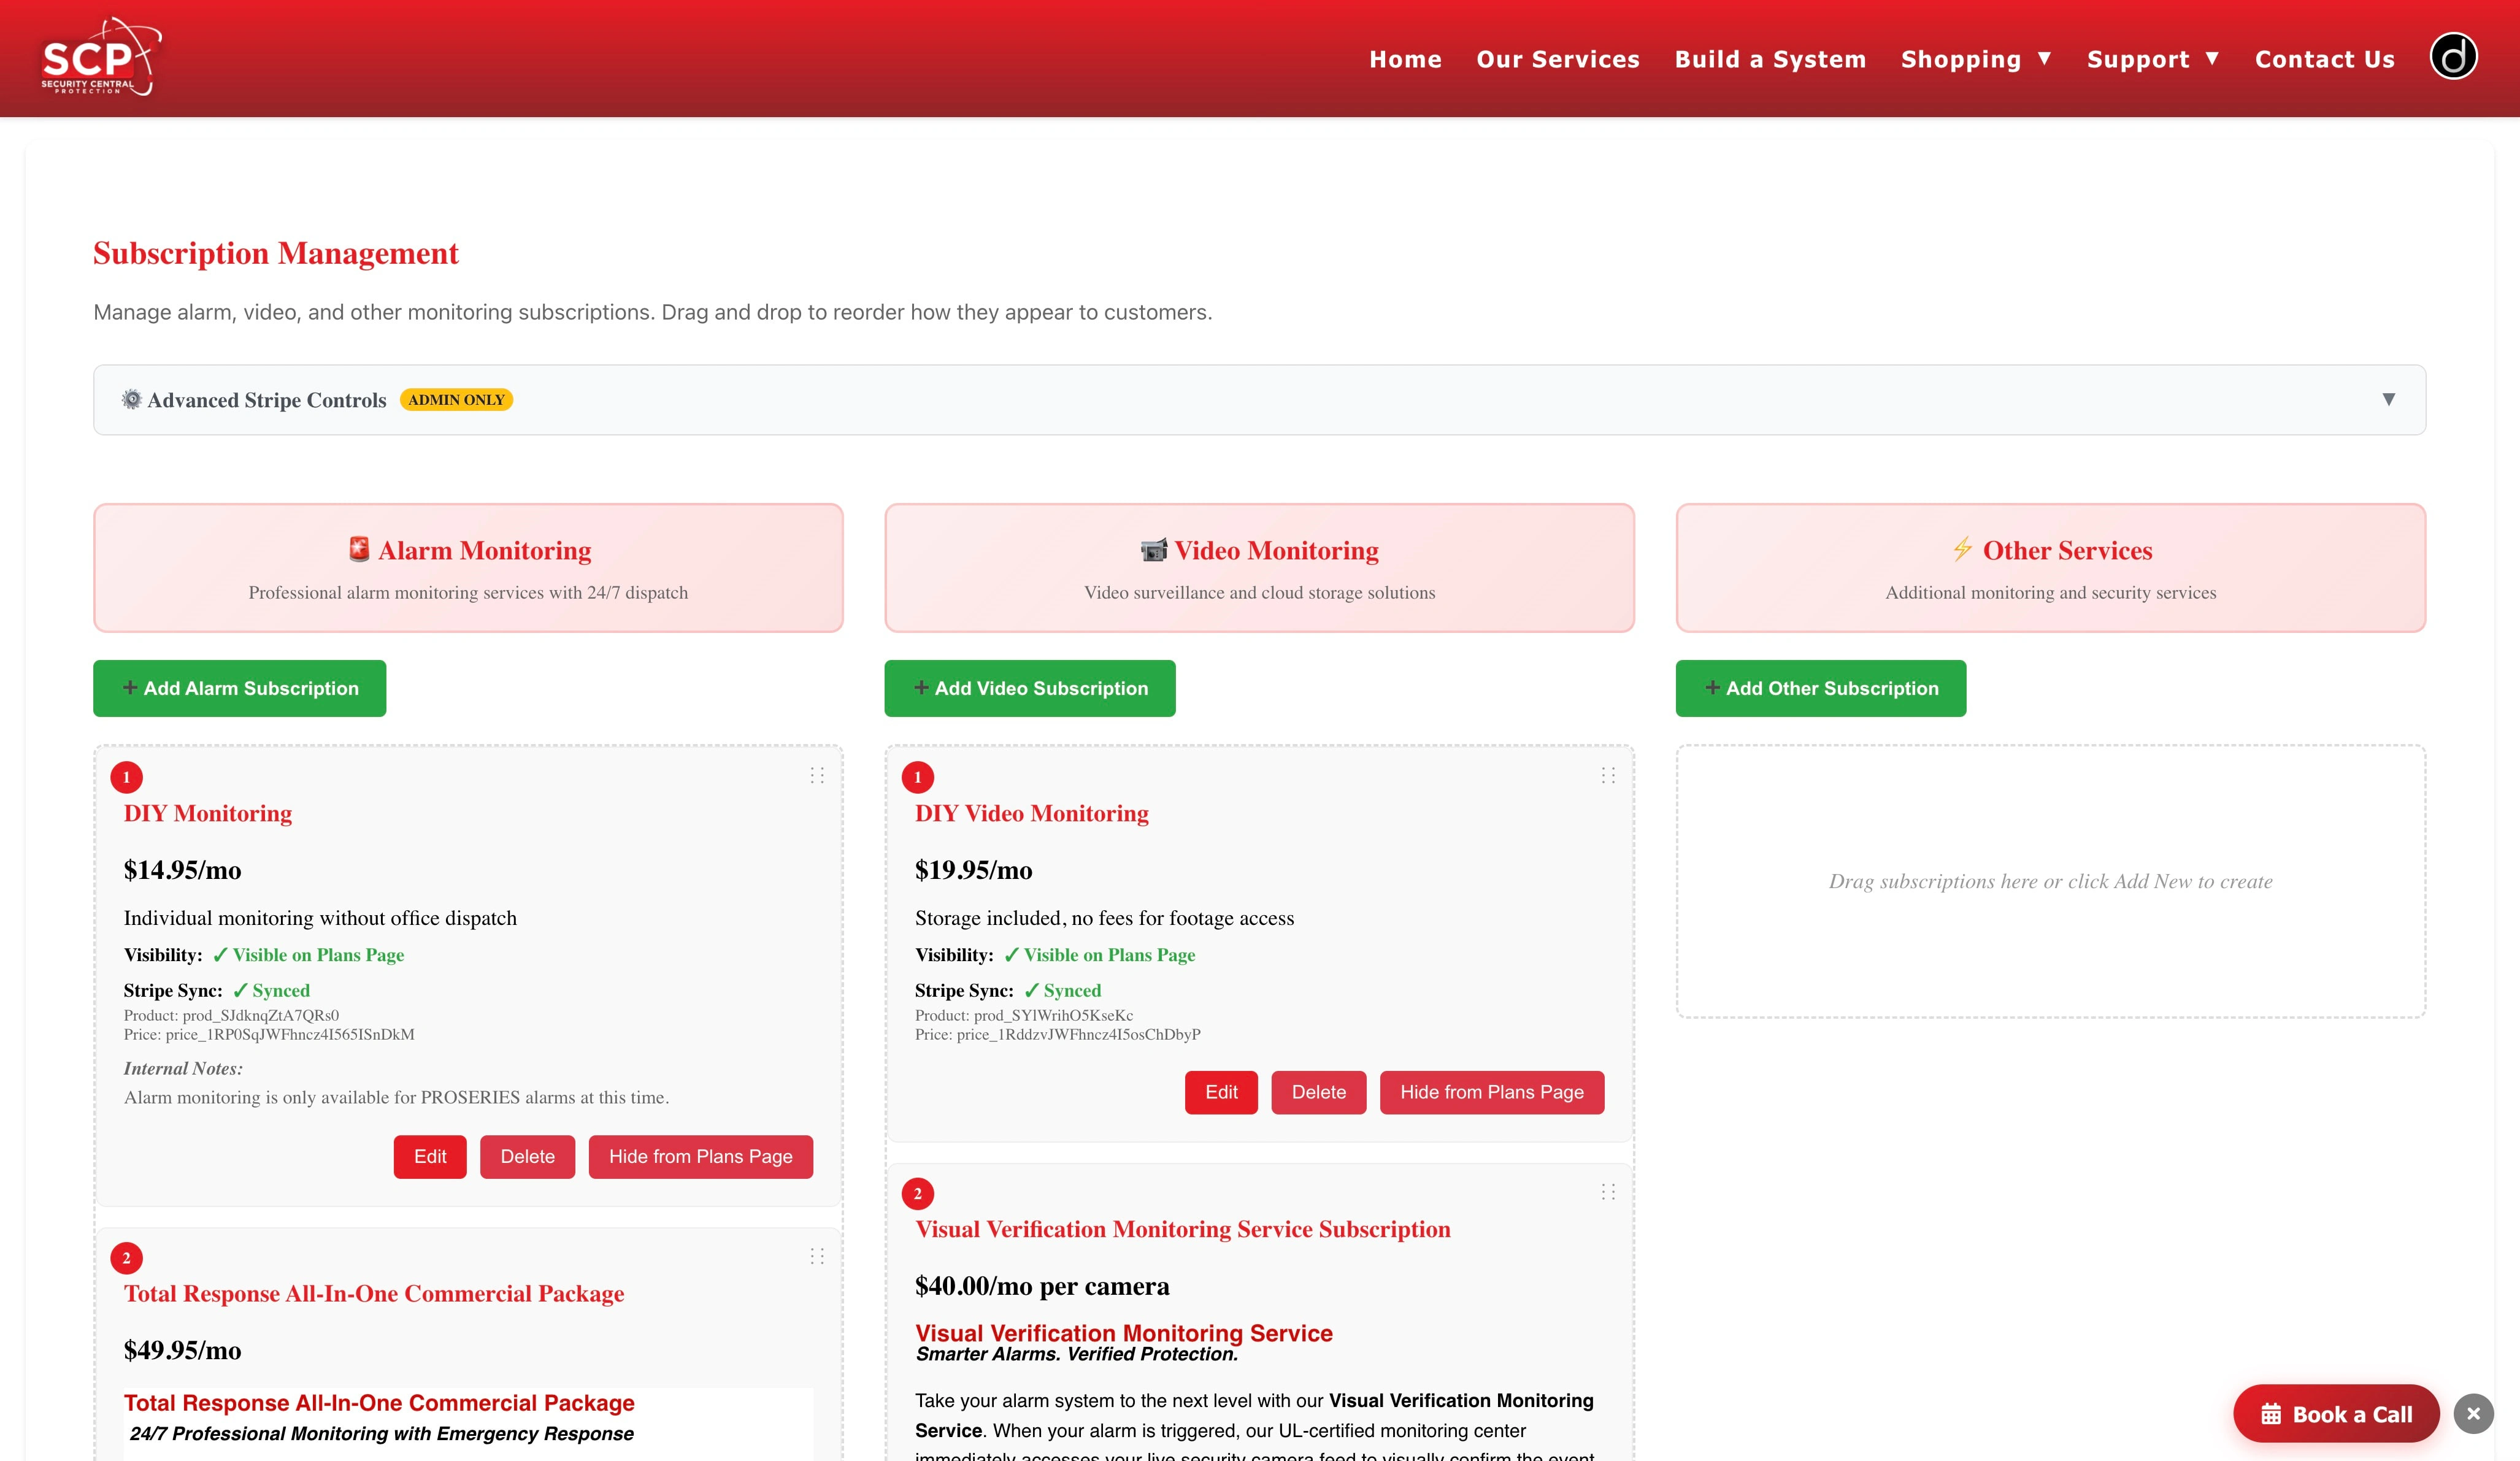This screenshot has width=2520, height=1461.
Task: Open the Contact Us page
Action: 2324,59
